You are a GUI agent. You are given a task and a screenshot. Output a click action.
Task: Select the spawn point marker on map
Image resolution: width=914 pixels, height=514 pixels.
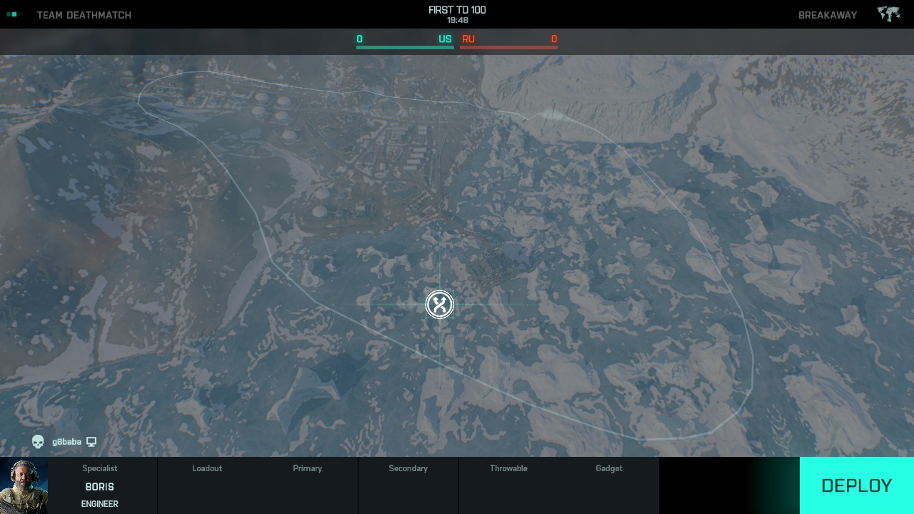tap(440, 305)
